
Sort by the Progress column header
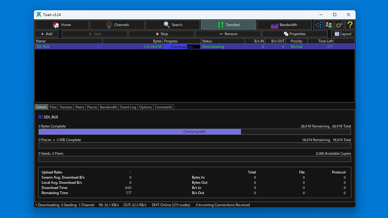pyautogui.click(x=182, y=41)
